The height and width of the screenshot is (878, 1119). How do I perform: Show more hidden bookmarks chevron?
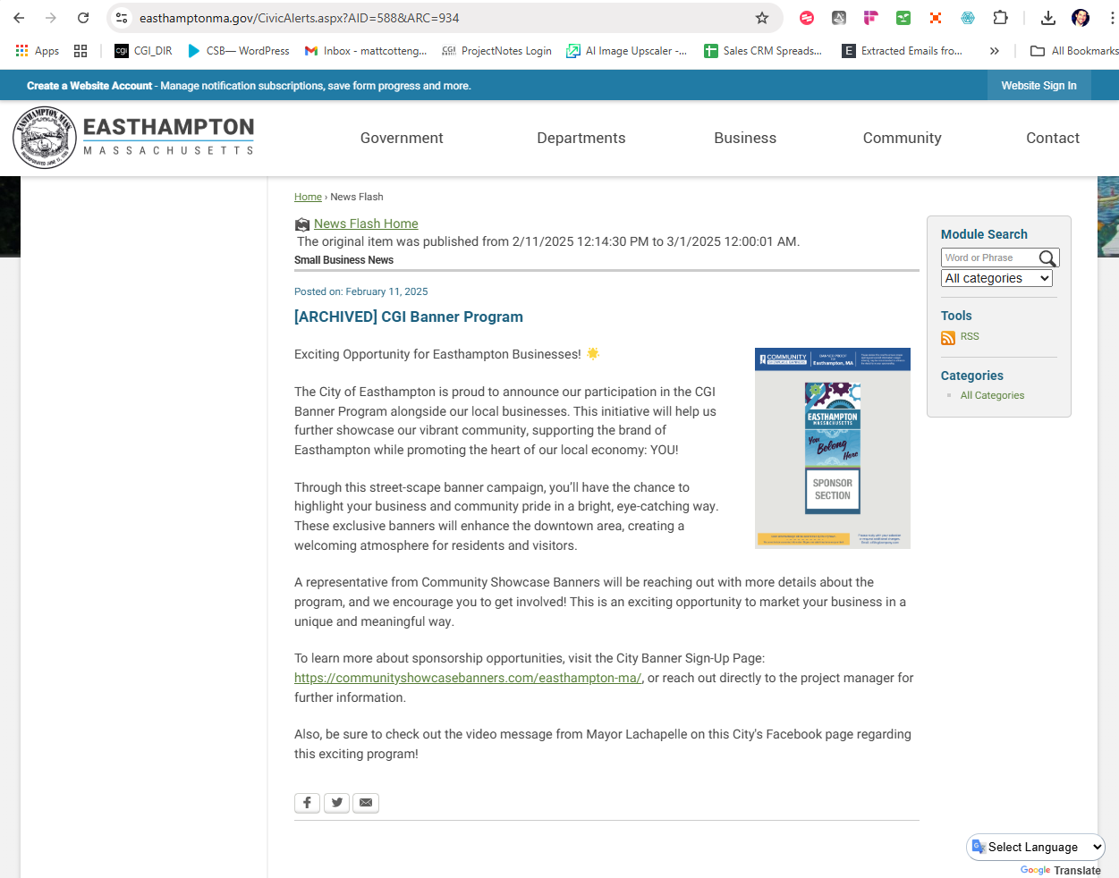click(x=995, y=51)
